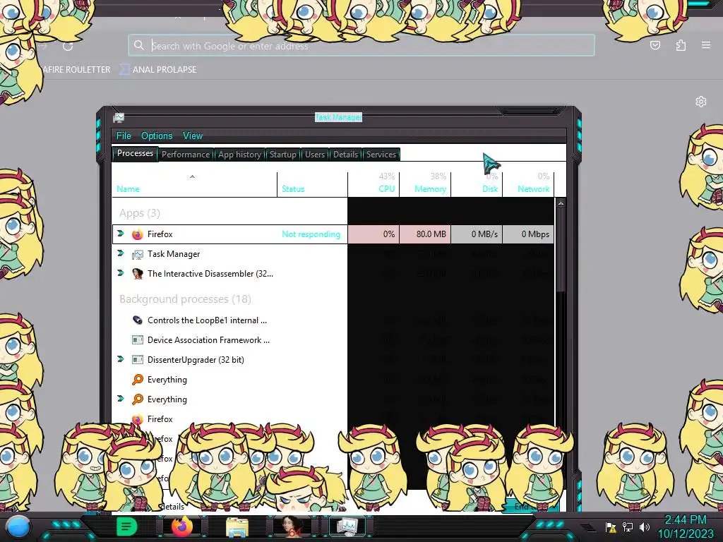Image resolution: width=723 pixels, height=542 pixels.
Task: Open the View menu in Task Manager
Action: pyautogui.click(x=192, y=136)
